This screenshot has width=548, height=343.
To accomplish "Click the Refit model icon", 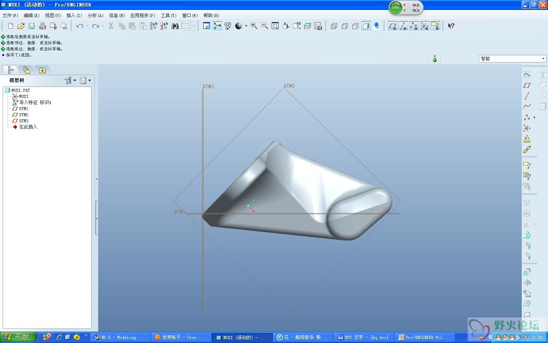I will pyautogui.click(x=275, y=26).
